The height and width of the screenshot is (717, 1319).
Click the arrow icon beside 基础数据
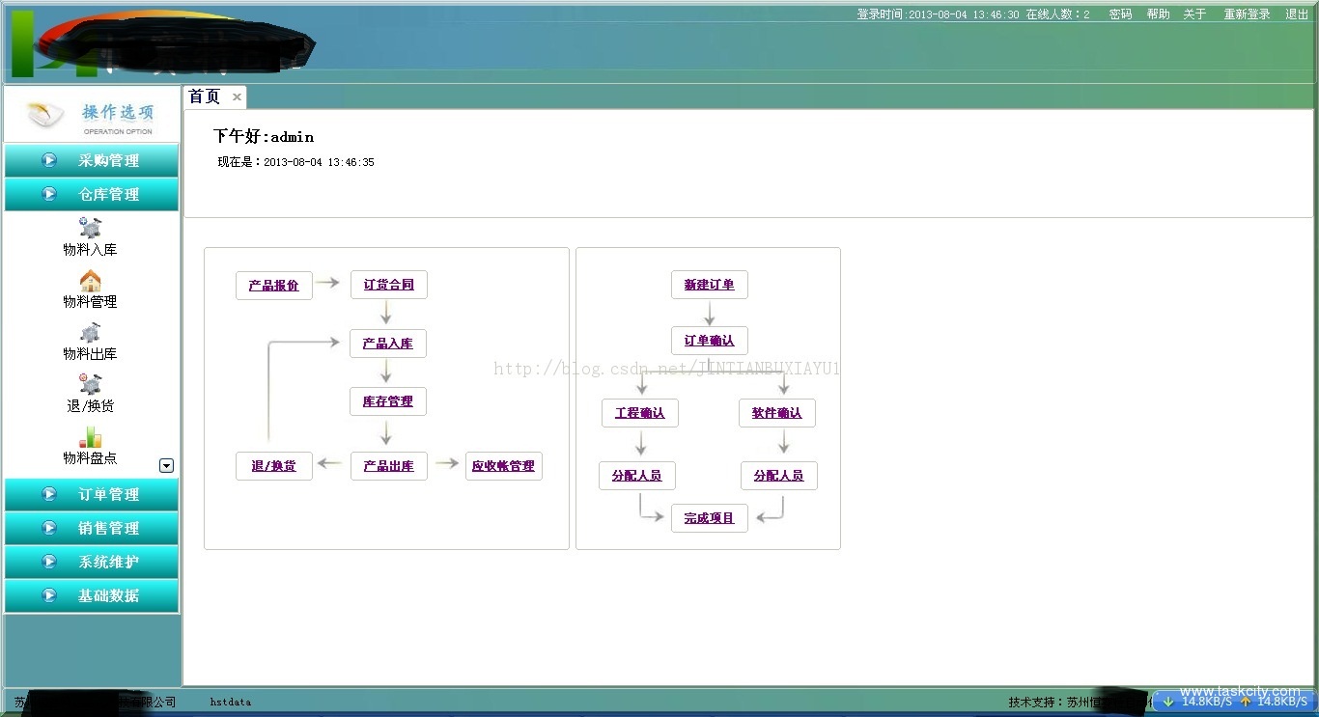point(49,595)
